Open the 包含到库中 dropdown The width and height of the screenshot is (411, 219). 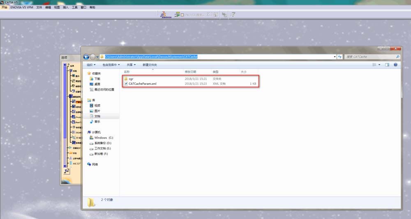tap(111, 65)
